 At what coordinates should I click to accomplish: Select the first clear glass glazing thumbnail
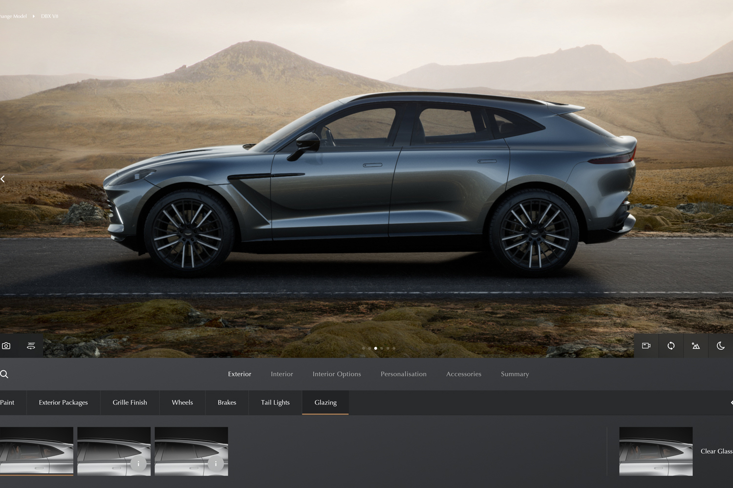click(37, 451)
